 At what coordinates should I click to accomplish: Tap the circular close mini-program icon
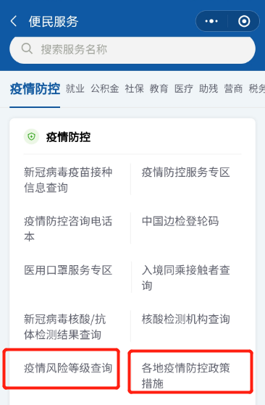(x=244, y=21)
